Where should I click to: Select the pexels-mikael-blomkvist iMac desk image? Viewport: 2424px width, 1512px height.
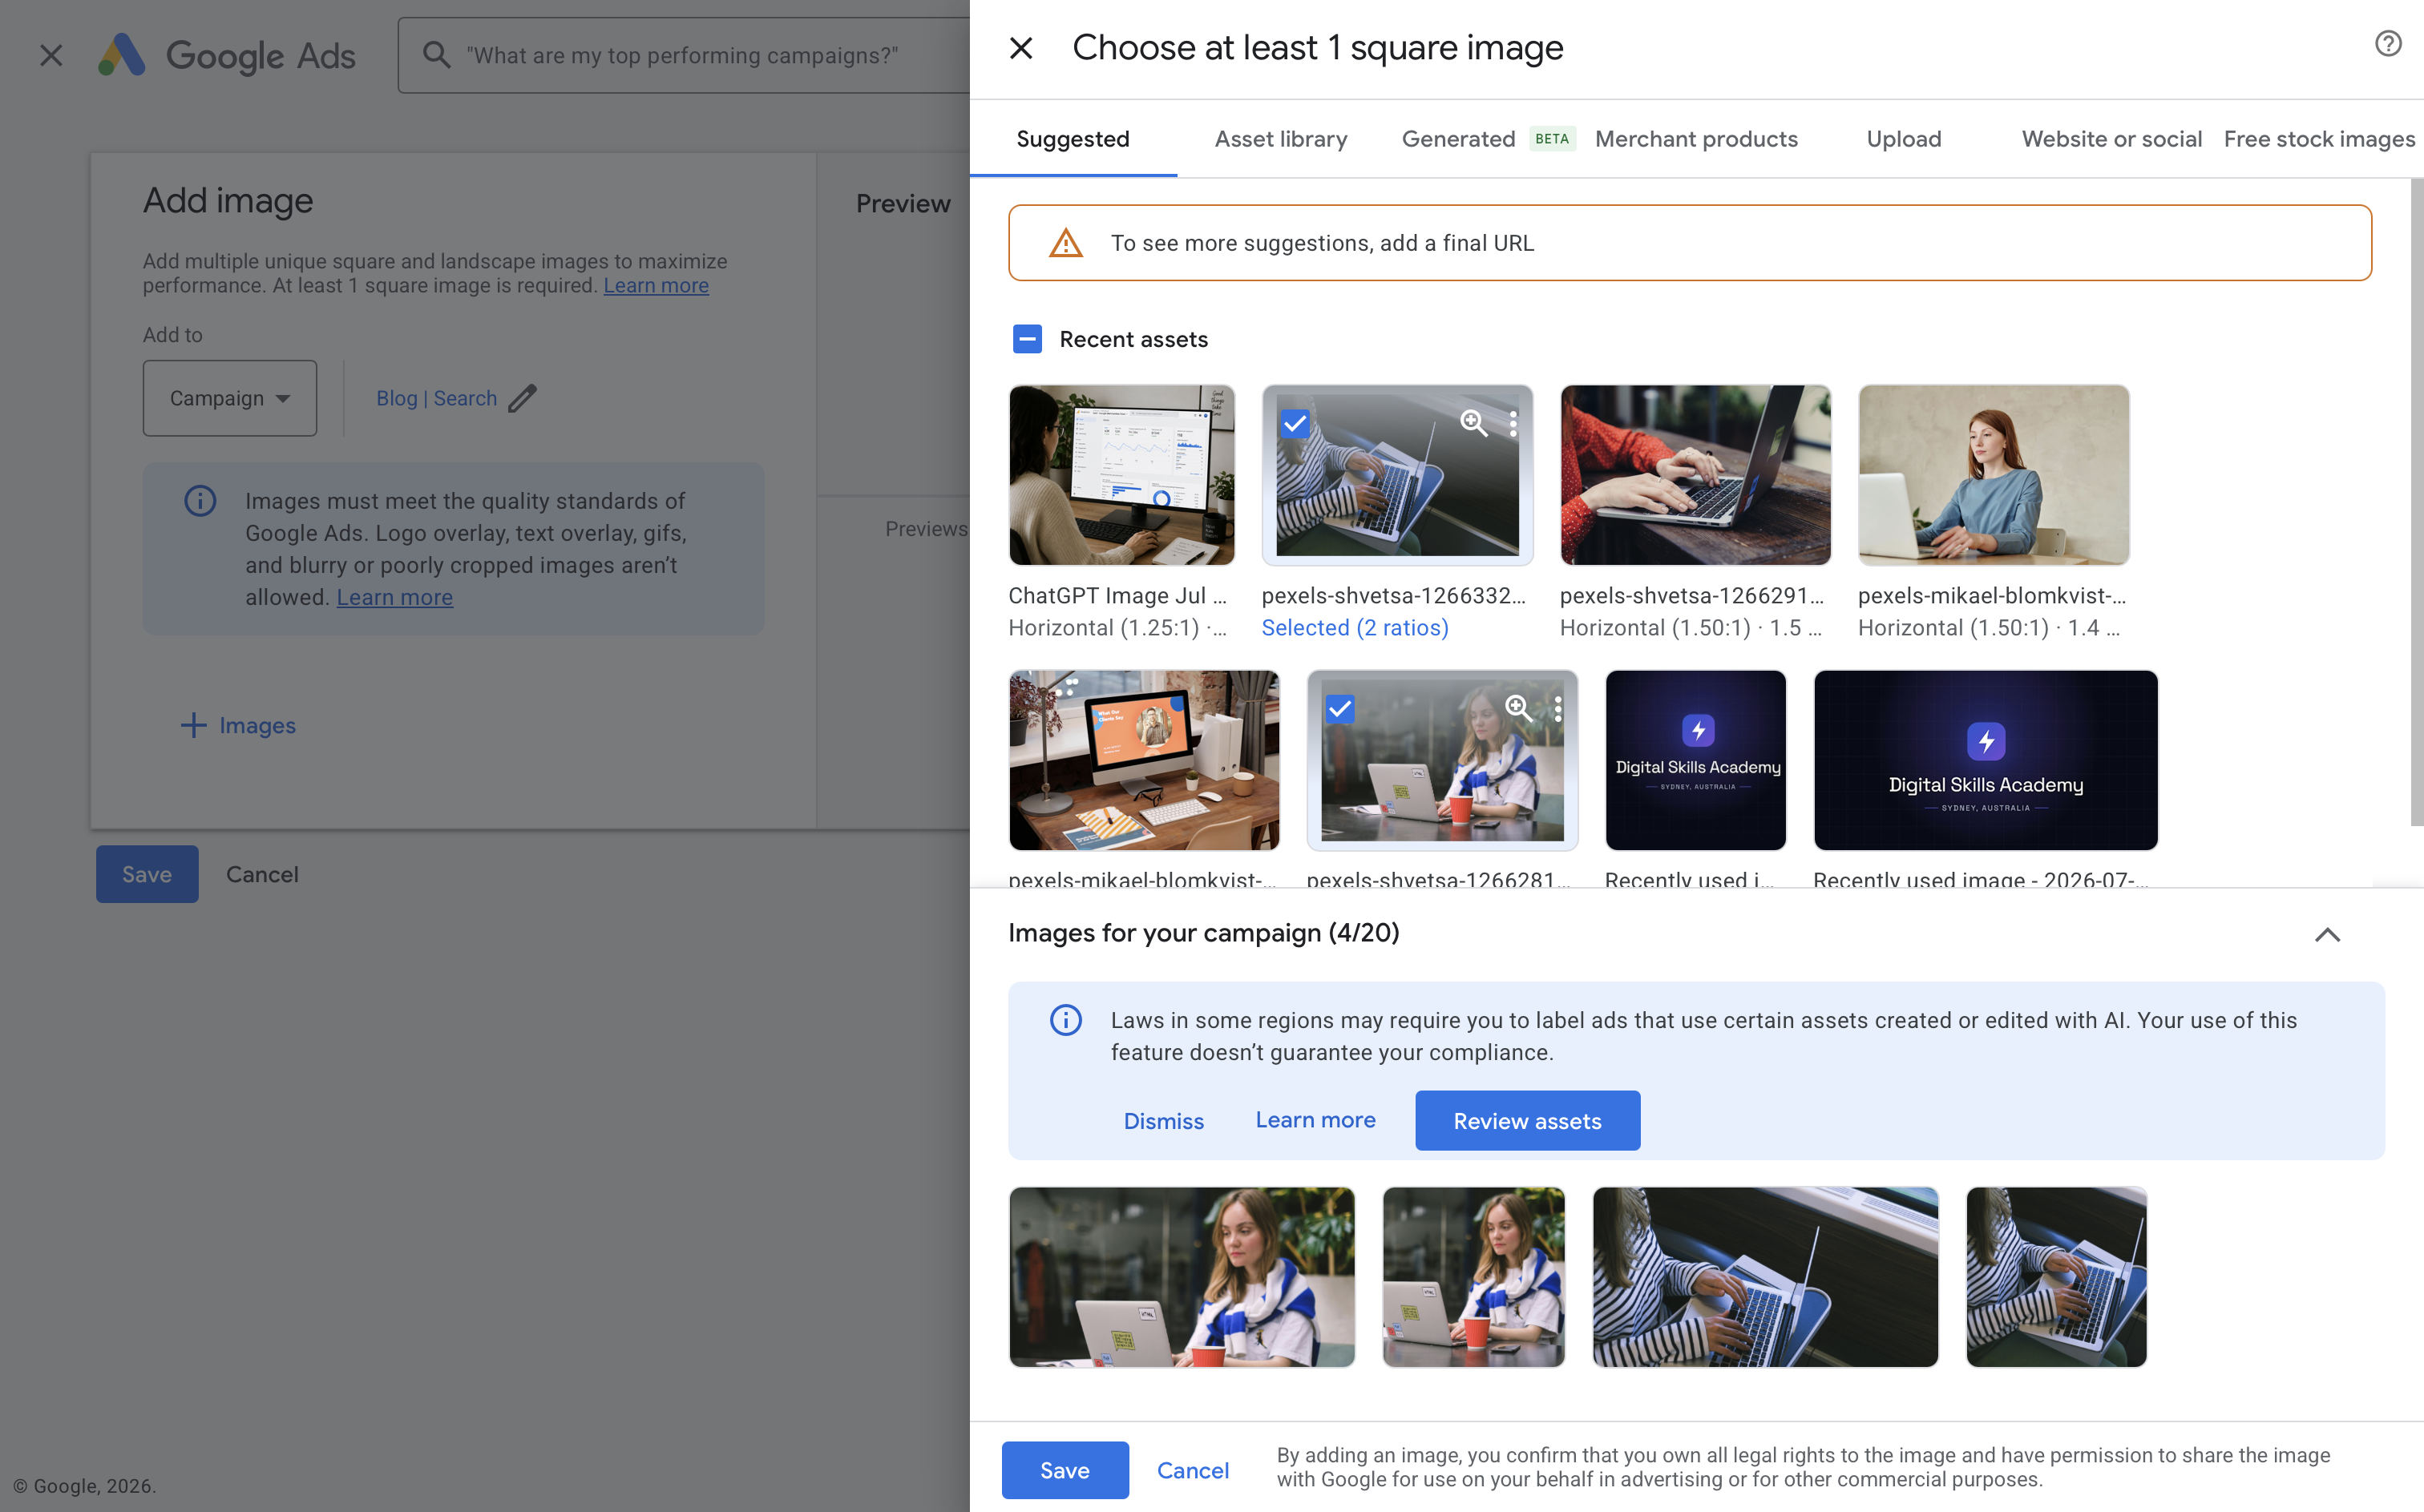point(1144,760)
